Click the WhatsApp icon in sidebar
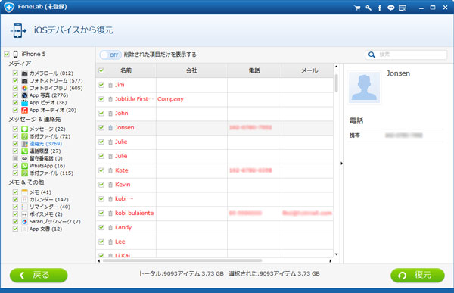 click(25, 166)
